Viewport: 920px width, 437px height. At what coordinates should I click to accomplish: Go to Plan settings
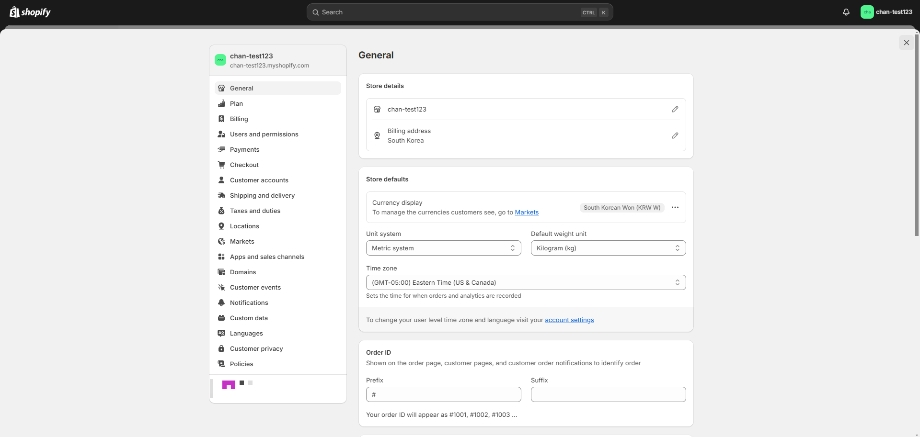coord(278,103)
